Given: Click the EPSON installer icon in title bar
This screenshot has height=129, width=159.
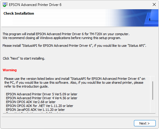Looking at the screenshot, I should click(x=5, y=5).
